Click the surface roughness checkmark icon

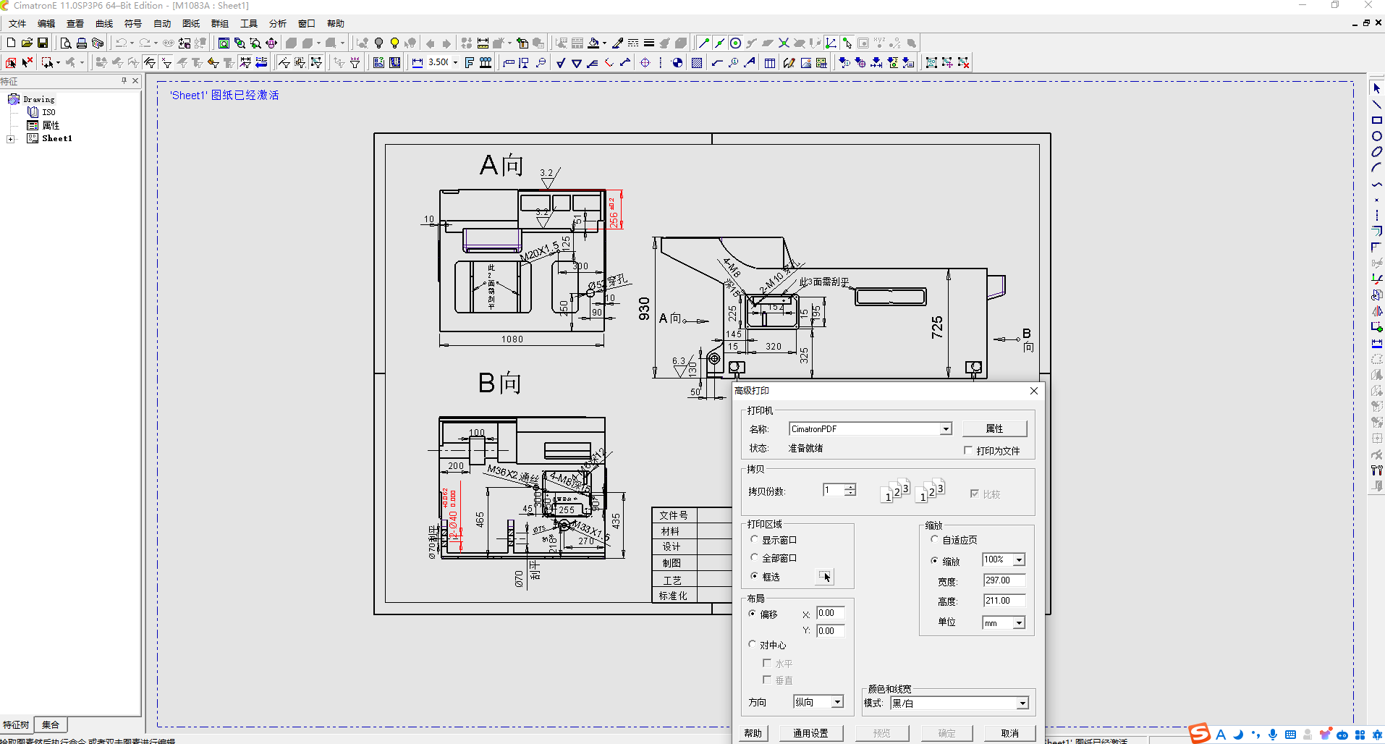[x=561, y=63]
